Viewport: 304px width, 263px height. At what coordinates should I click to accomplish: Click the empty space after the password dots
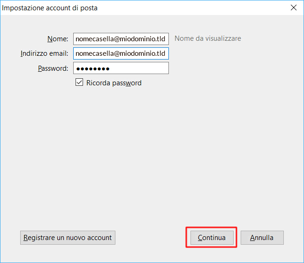[141, 68]
